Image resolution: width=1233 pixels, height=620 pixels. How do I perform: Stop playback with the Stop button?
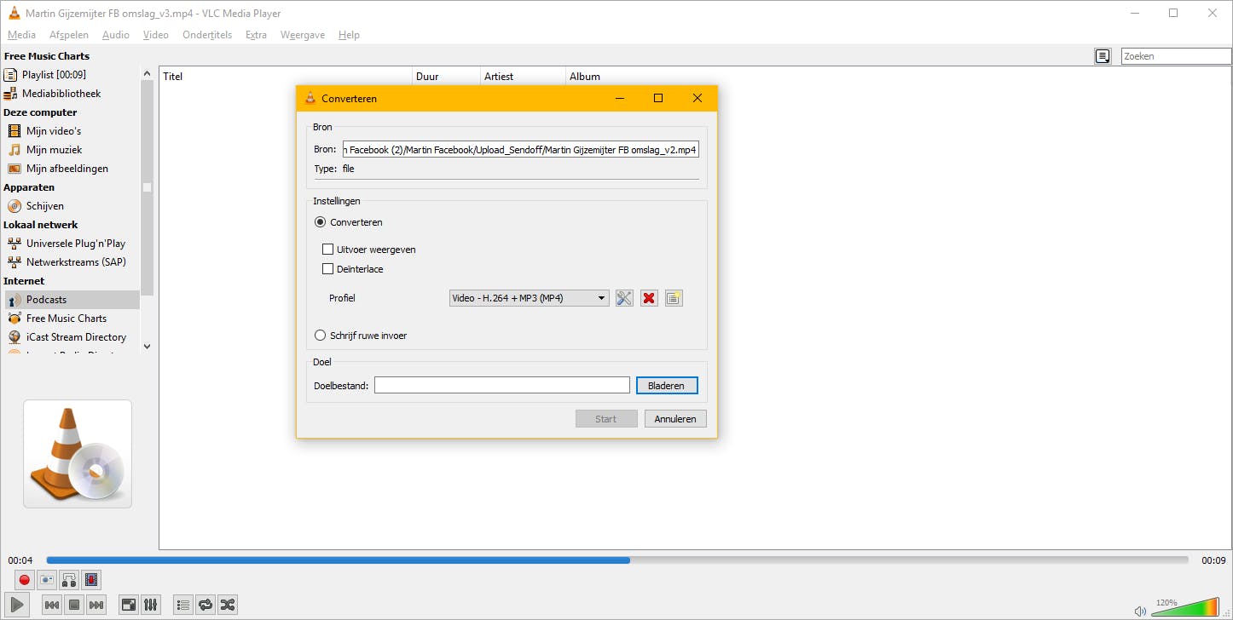[74, 605]
